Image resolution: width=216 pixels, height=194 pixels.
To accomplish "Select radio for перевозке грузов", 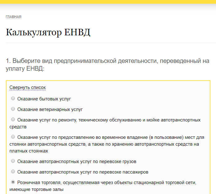I will coord(13,161).
